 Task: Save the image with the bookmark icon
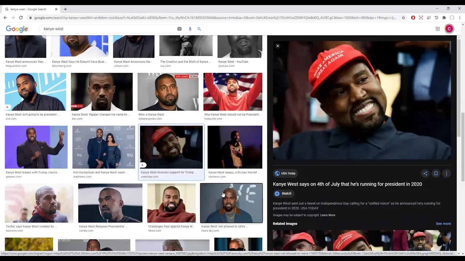point(436,173)
